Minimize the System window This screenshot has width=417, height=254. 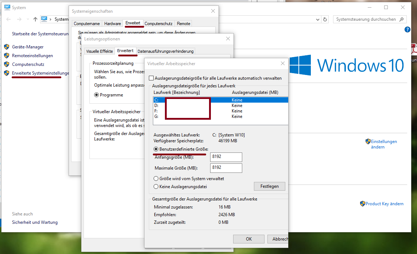tap(370, 7)
